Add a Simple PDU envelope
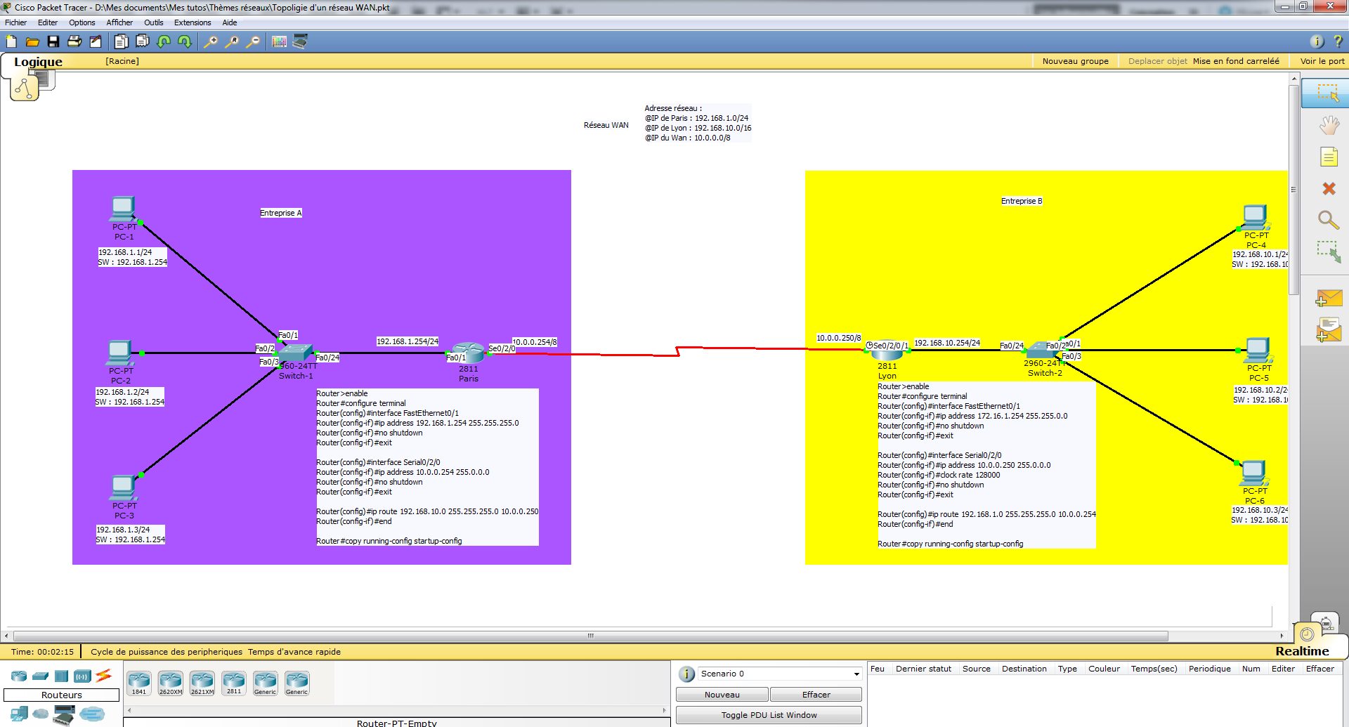The width and height of the screenshot is (1349, 727). coord(1329,298)
